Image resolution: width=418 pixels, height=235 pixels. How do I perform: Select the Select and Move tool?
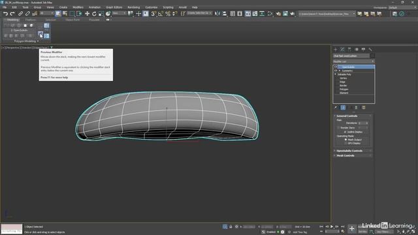[x=87, y=14]
